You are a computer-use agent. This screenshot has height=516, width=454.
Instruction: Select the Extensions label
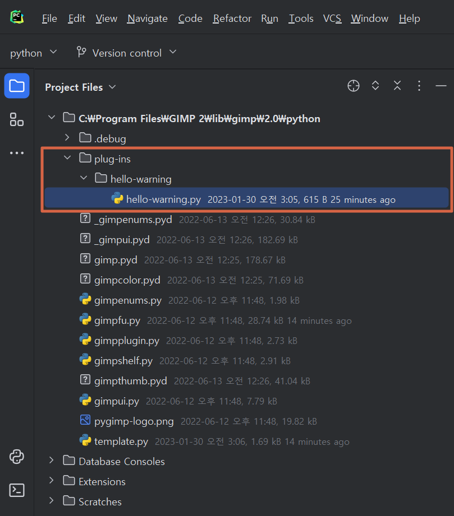point(102,482)
